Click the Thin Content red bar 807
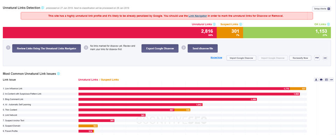The image size is (336, 135). click(x=126, y=110)
